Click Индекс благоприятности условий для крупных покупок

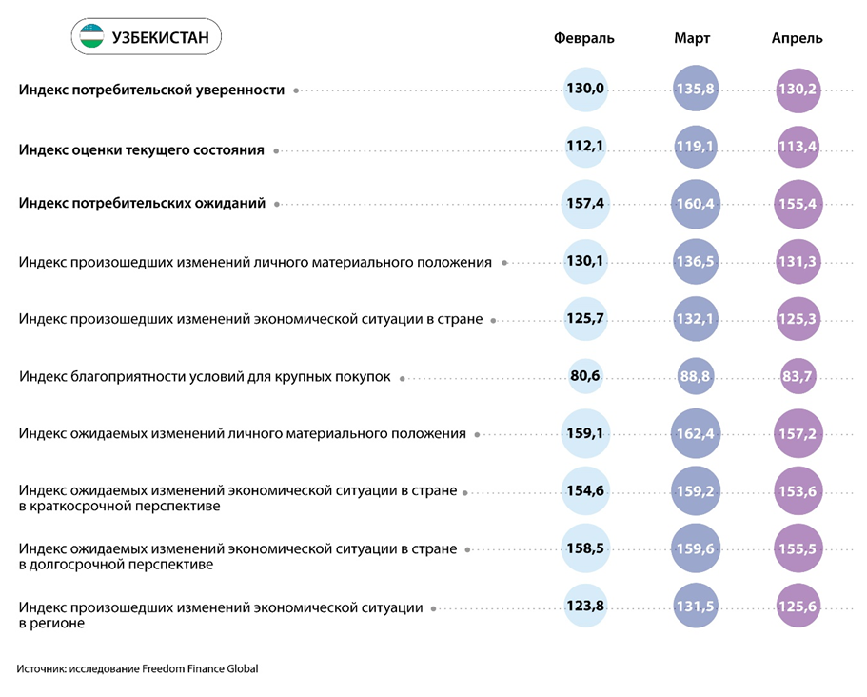(205, 377)
